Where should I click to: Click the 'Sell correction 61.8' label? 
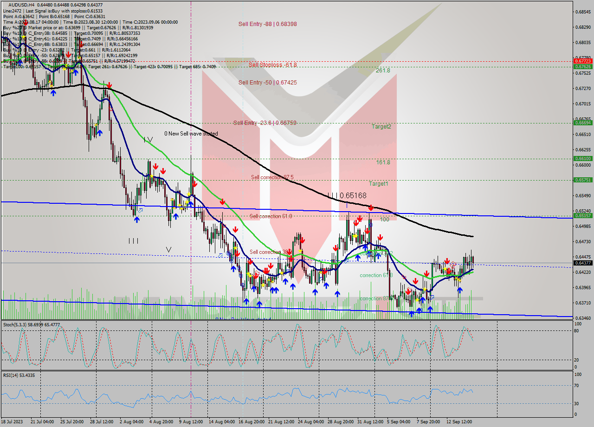point(271,216)
